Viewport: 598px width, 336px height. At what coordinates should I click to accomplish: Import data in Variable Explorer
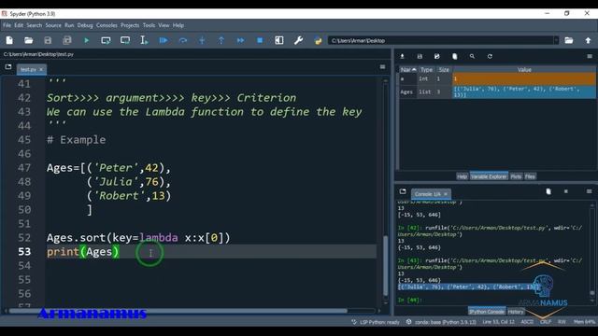(x=402, y=56)
